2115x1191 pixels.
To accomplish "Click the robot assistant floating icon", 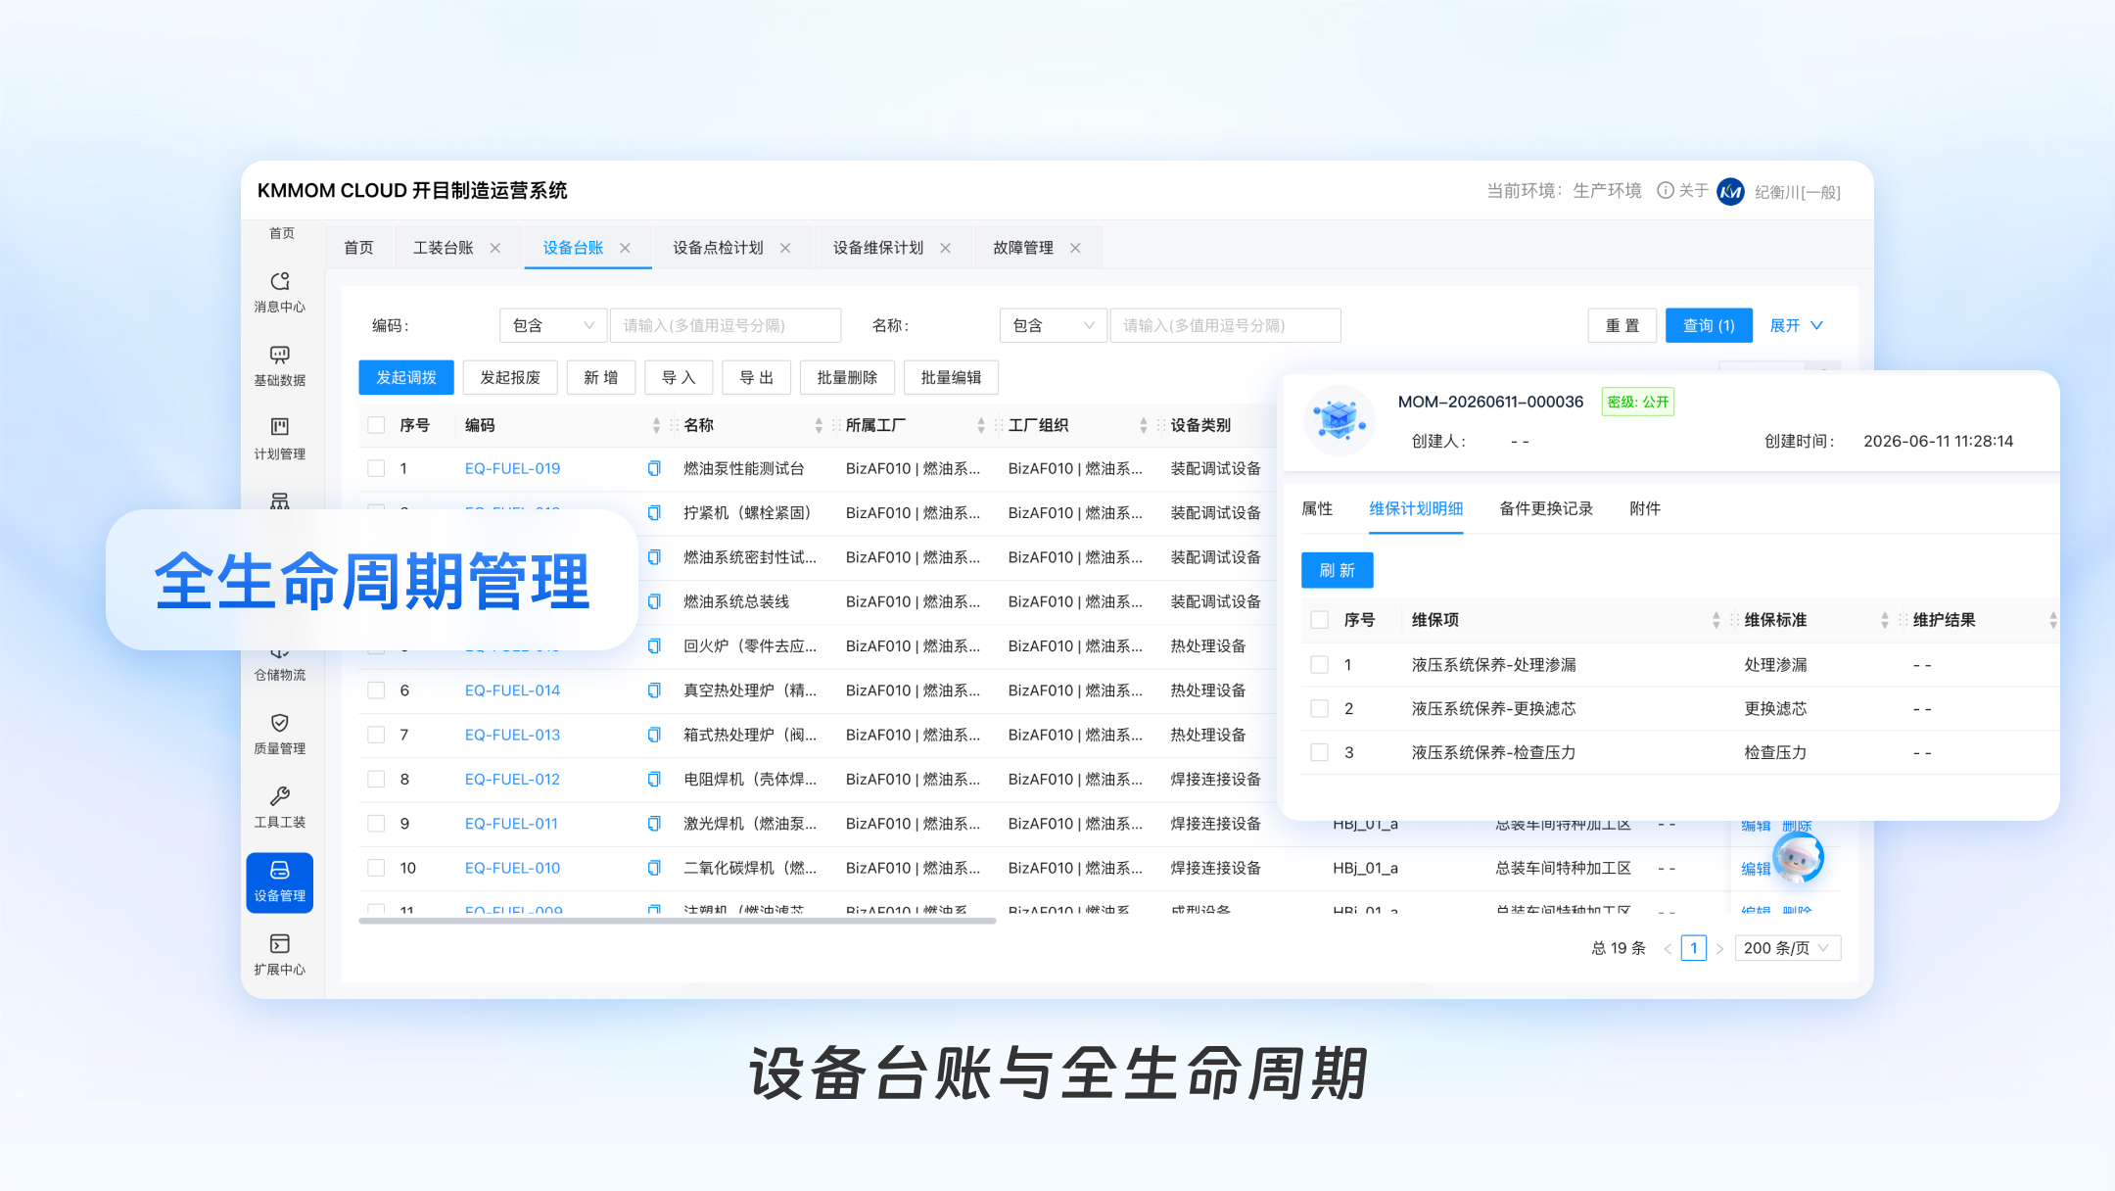I will pyautogui.click(x=1798, y=858).
